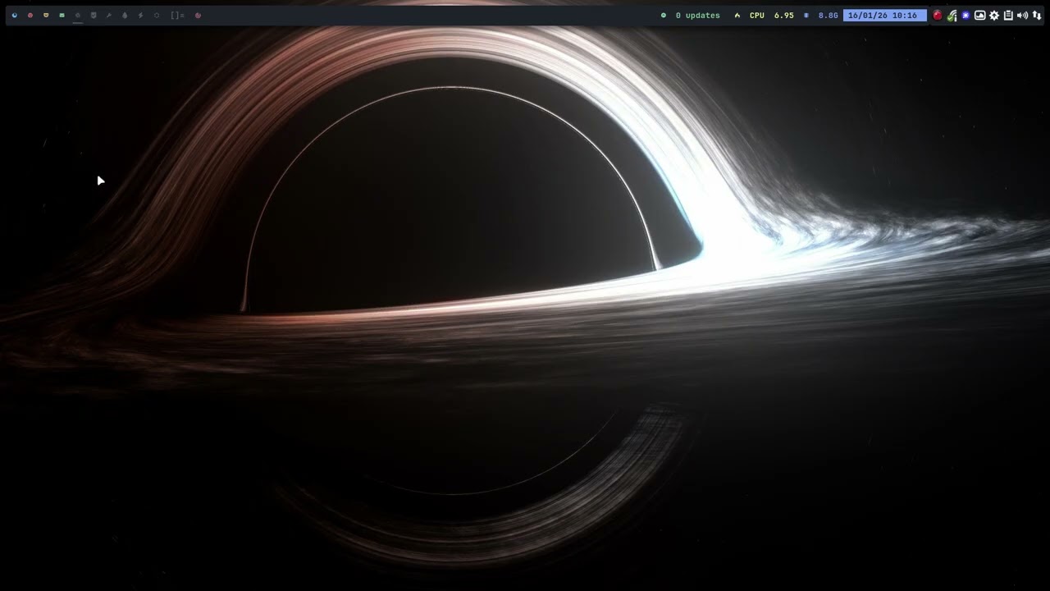Click the CPU value 6.95
The height and width of the screenshot is (591, 1050).
[784, 16]
